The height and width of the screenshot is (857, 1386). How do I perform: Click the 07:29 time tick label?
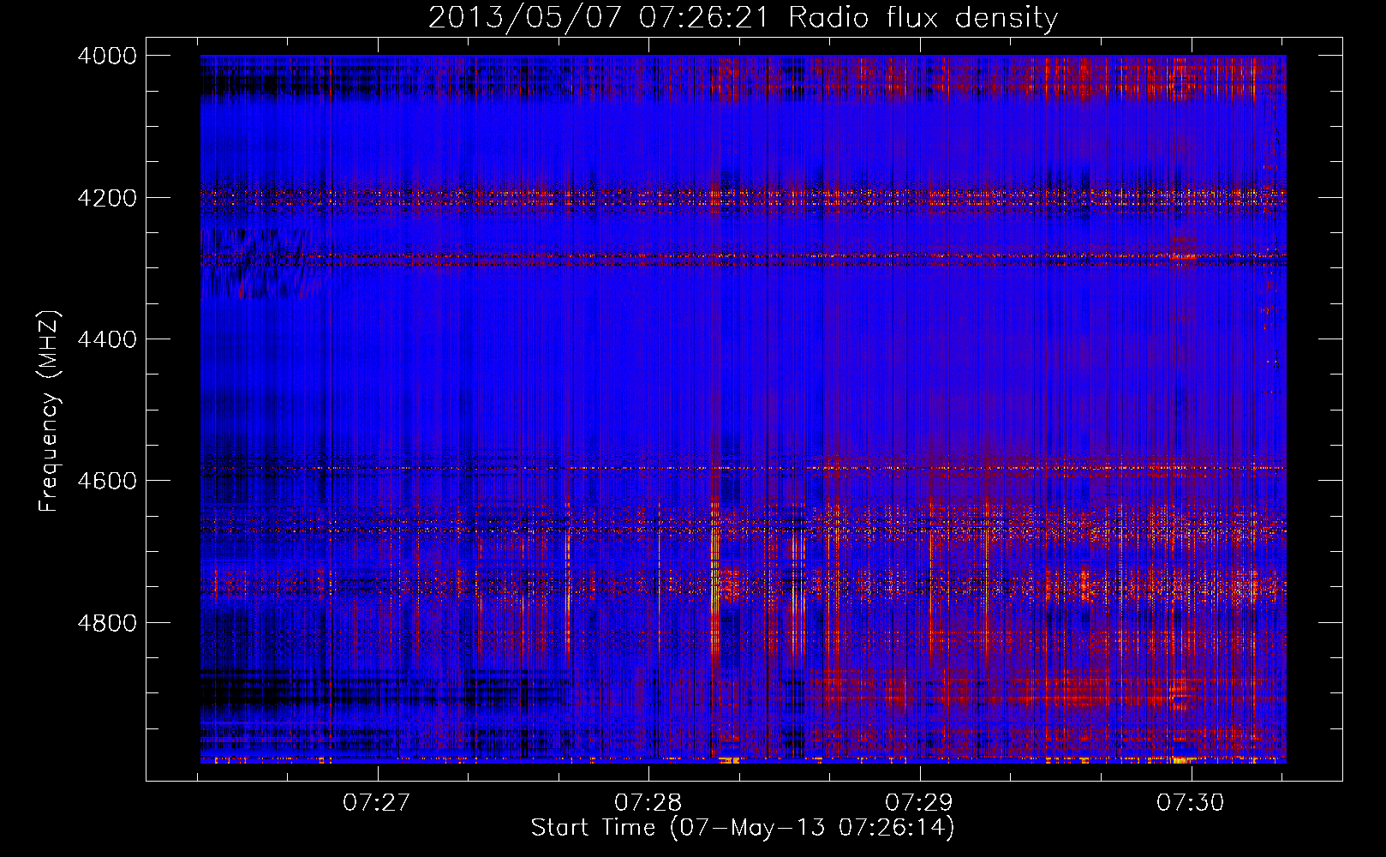click(919, 803)
